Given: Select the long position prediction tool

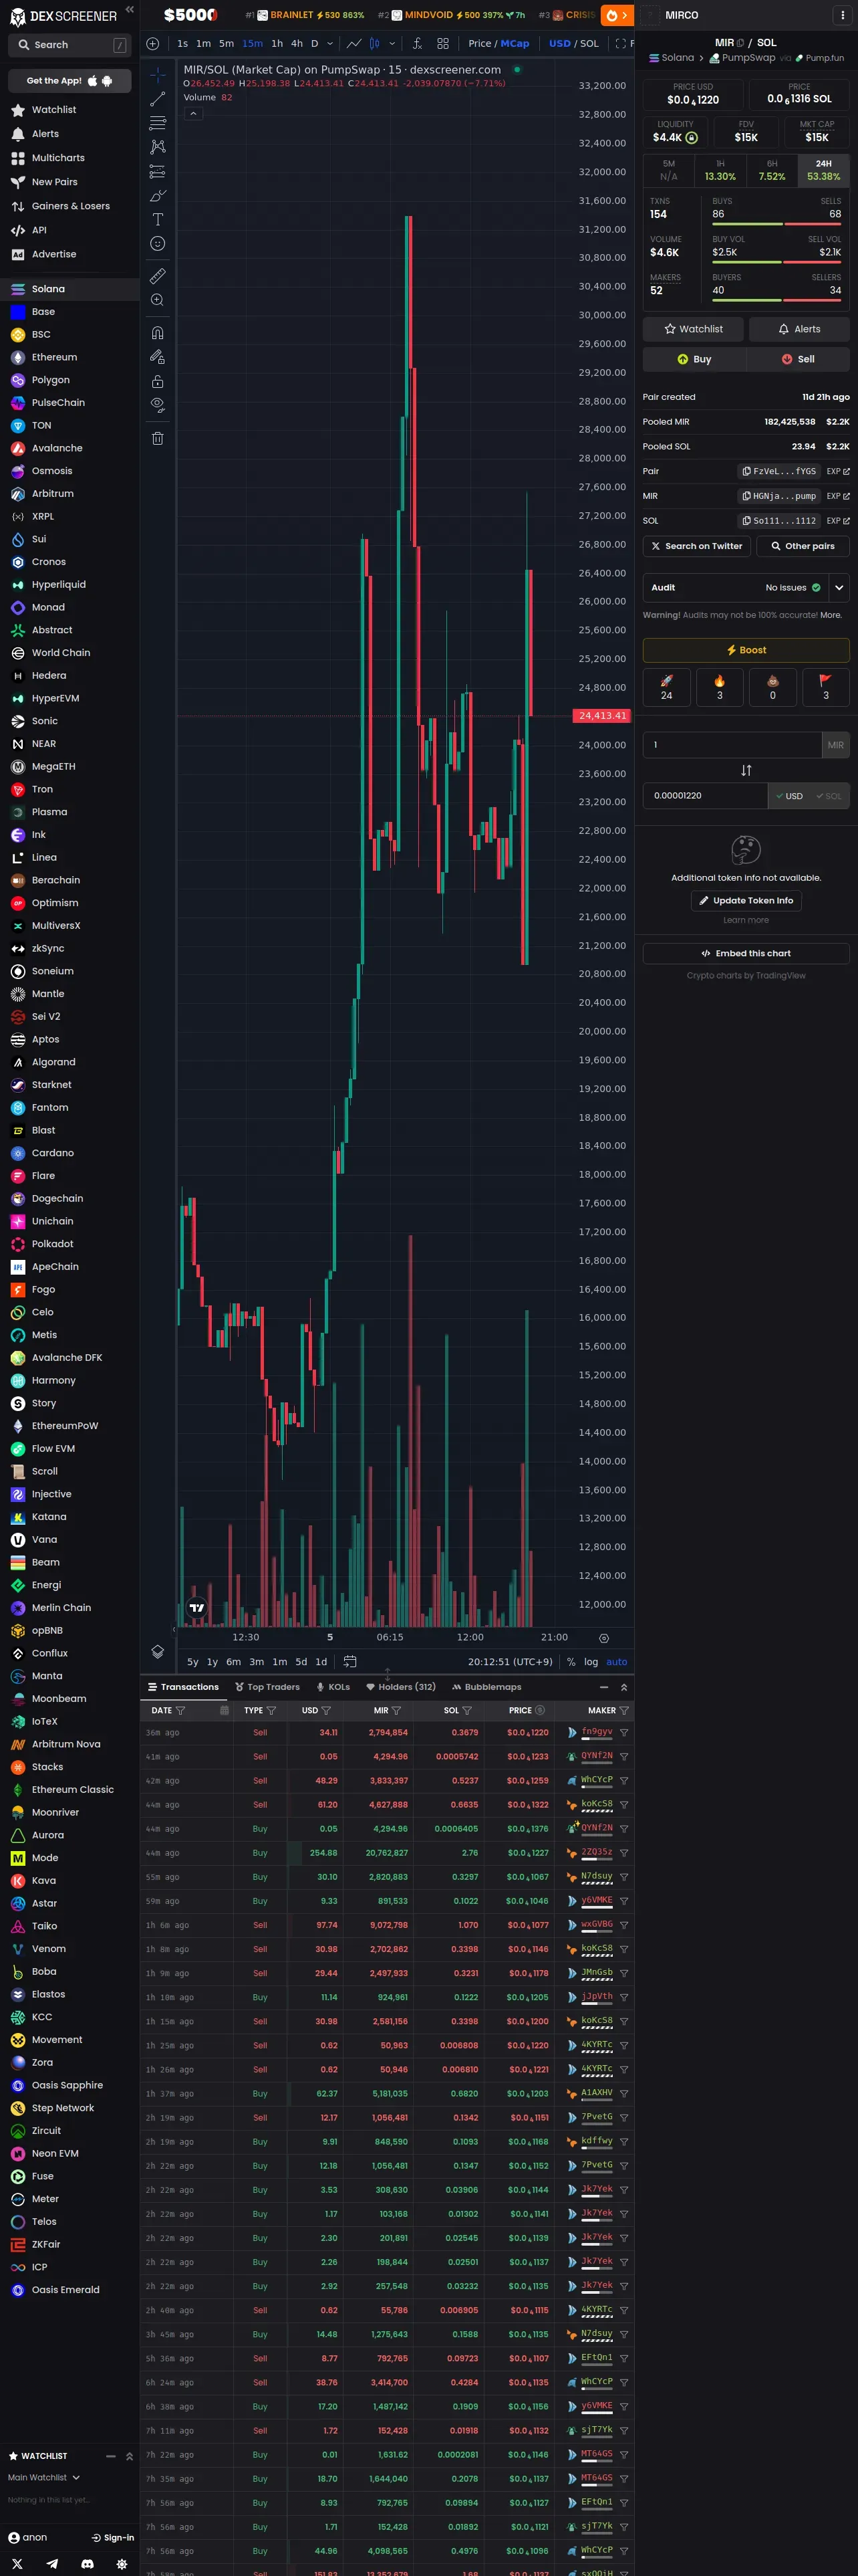Looking at the screenshot, I should pos(158,171).
